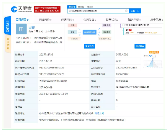
Task: Clear the search field with the X icon
Action: [x=126, y=11]
